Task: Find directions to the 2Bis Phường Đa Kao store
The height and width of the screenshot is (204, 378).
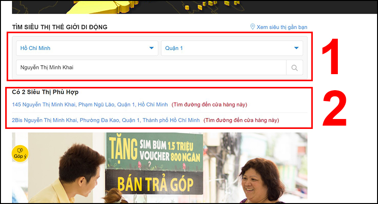Action: [241, 120]
